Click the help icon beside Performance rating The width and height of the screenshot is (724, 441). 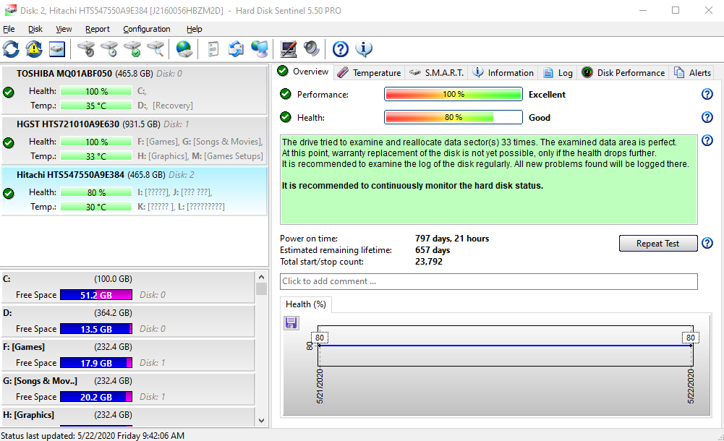[707, 94]
